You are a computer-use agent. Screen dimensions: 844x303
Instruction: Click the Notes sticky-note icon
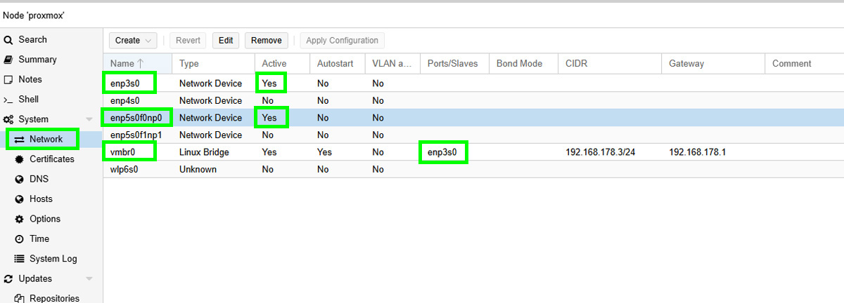8,80
